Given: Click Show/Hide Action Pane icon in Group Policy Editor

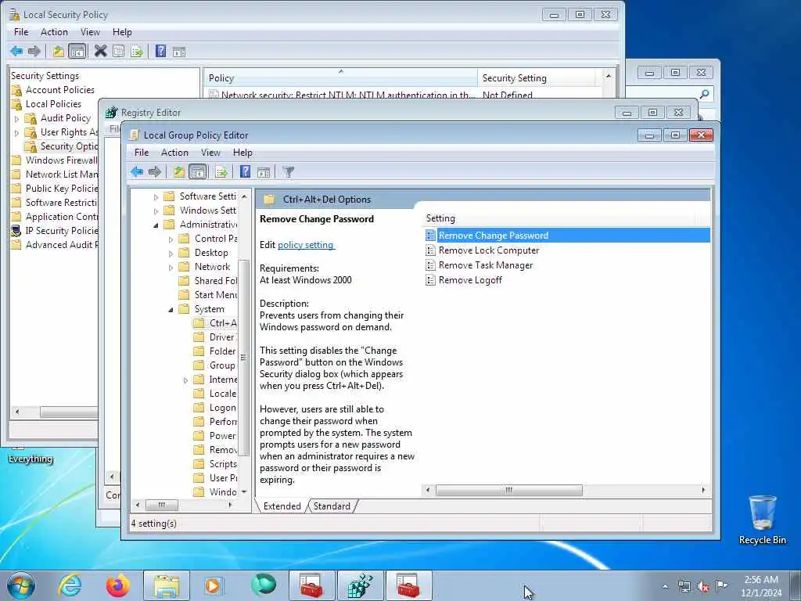Looking at the screenshot, I should point(264,172).
